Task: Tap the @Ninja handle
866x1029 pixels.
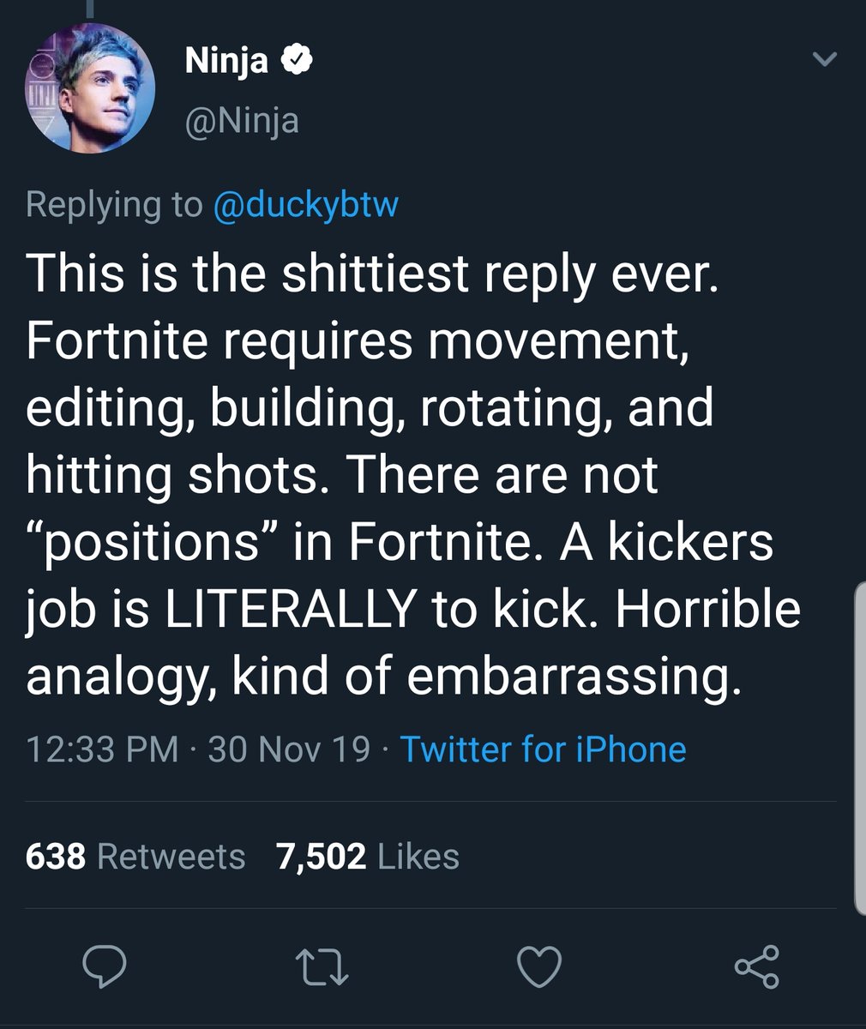Action: point(242,119)
